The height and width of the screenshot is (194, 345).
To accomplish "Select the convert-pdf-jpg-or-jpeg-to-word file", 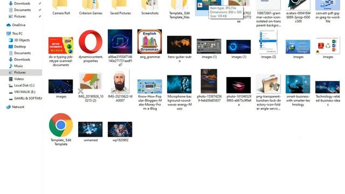I will (328, 11).
